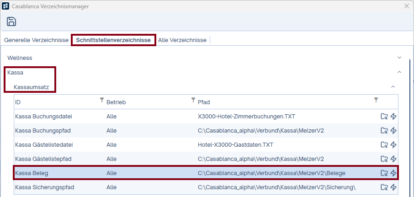The width and height of the screenshot is (414, 197).
Task: Select the Kassa Sicherungspfad row ID
Action: pos(45,187)
